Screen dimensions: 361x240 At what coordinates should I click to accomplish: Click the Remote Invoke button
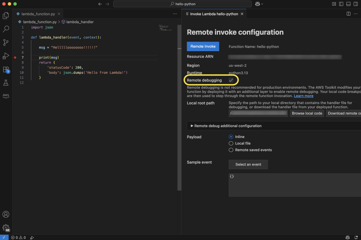click(x=203, y=47)
